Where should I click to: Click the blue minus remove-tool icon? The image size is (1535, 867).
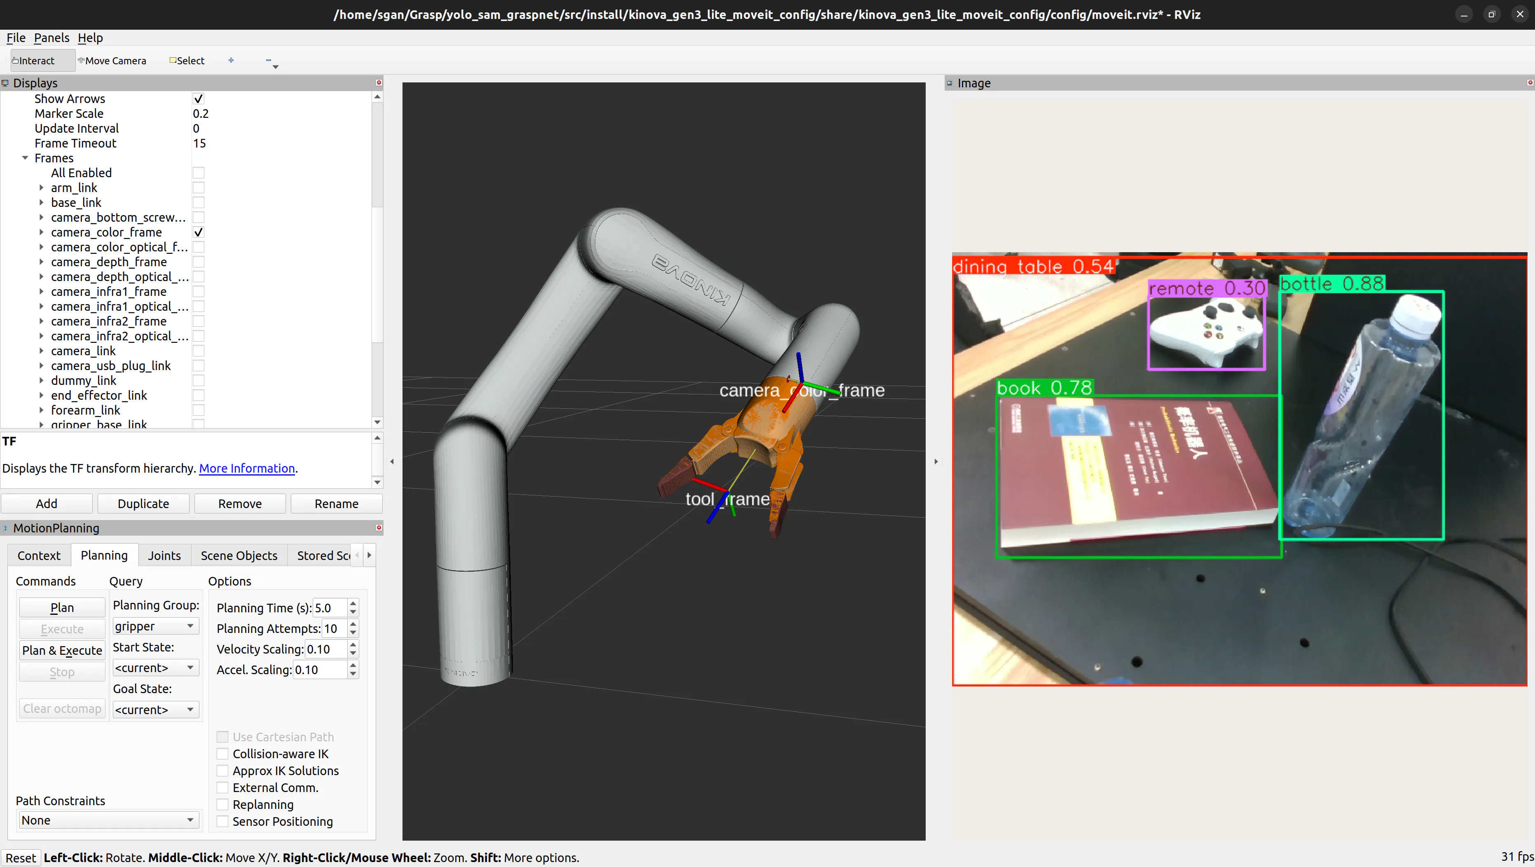pos(269,60)
